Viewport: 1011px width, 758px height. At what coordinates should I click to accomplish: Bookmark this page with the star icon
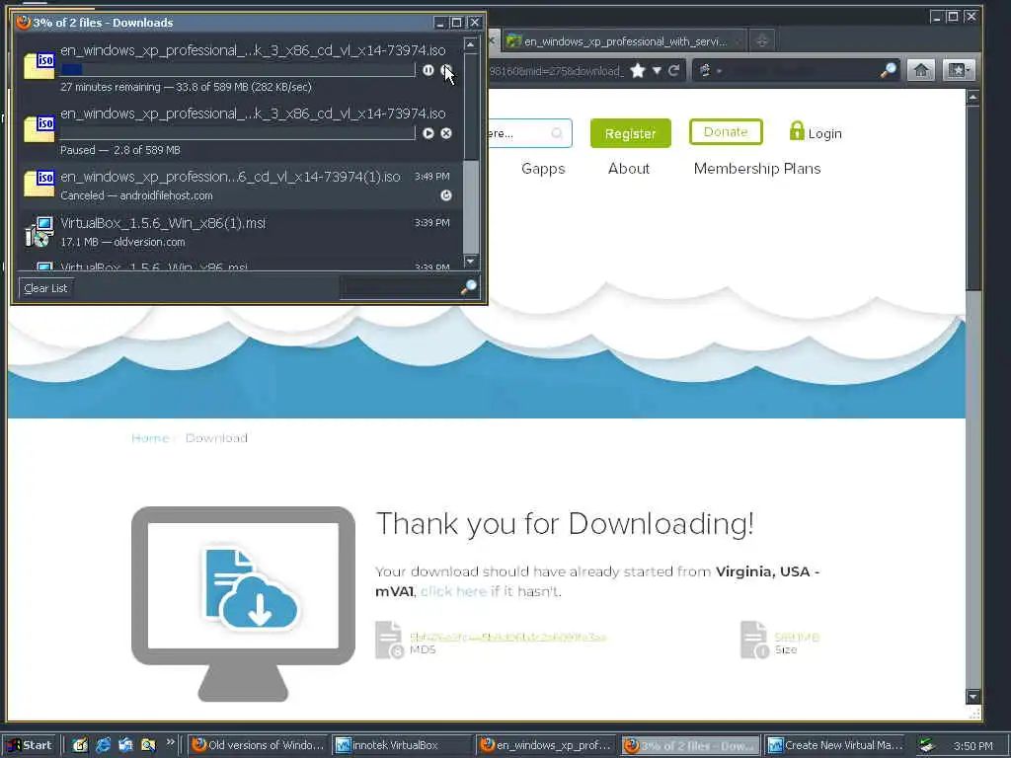point(638,70)
